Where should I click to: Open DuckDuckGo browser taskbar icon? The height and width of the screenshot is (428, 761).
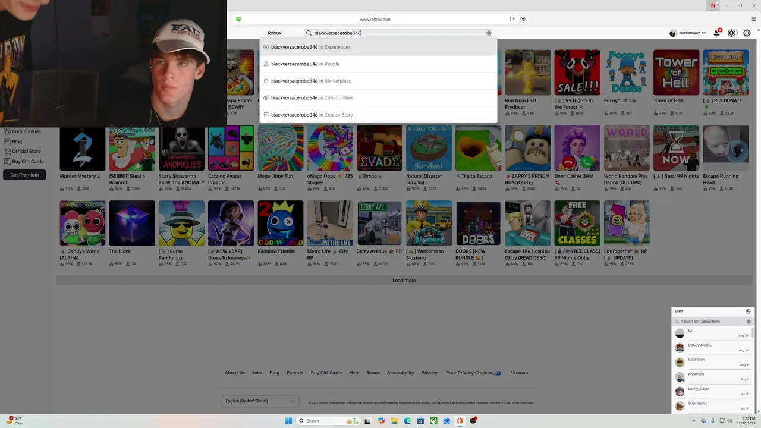(x=460, y=421)
